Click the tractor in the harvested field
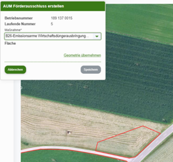The width and height of the screenshot is (173, 162). click(x=69, y=132)
